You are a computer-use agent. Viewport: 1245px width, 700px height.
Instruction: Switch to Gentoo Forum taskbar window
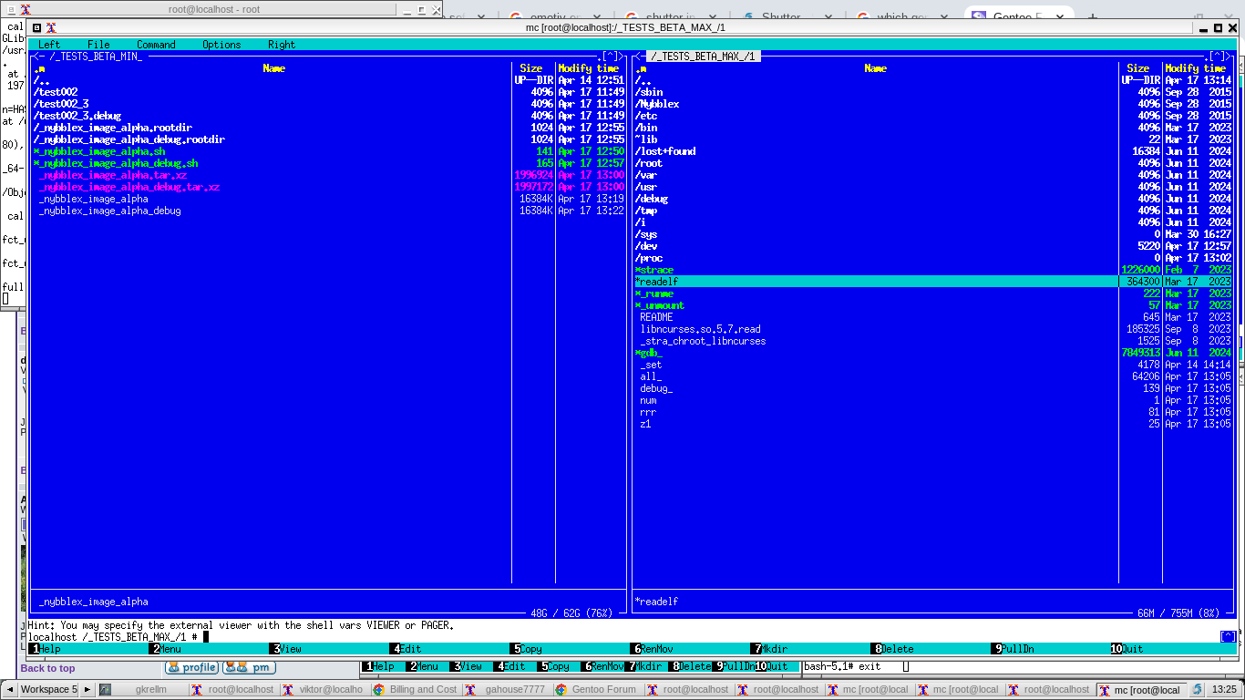click(x=596, y=690)
